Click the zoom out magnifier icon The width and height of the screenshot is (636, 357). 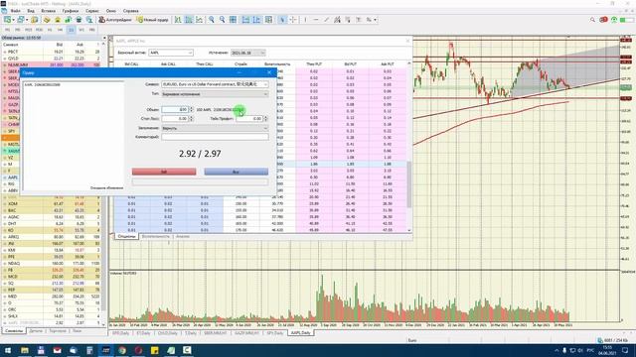222,20
